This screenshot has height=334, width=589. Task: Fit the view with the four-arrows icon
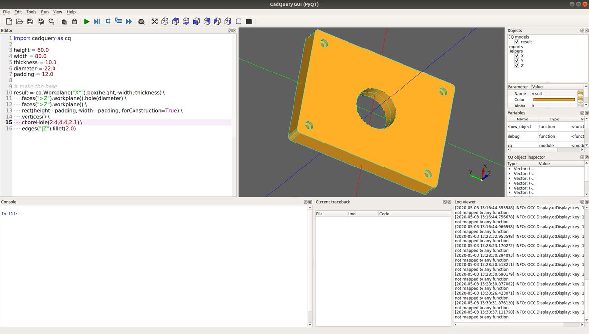(154, 21)
